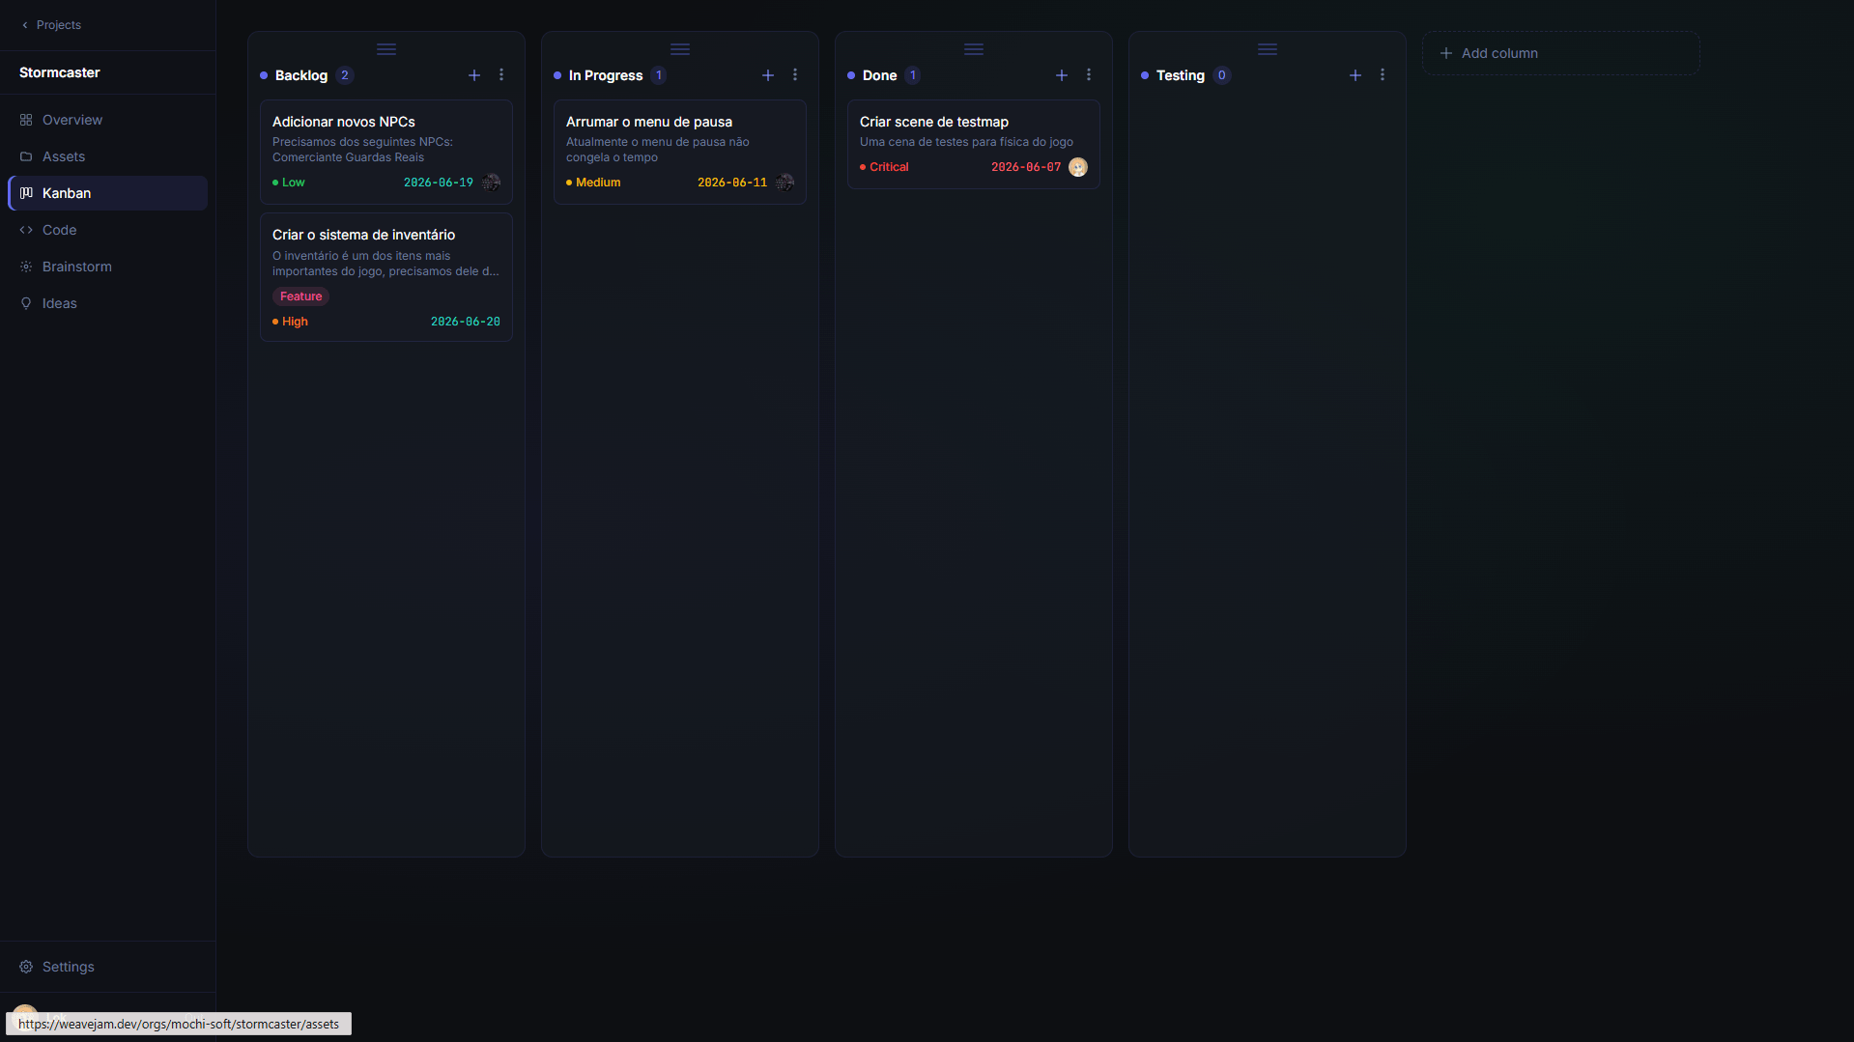Open the Overview page
The image size is (1854, 1042).
pyautogui.click(x=107, y=120)
